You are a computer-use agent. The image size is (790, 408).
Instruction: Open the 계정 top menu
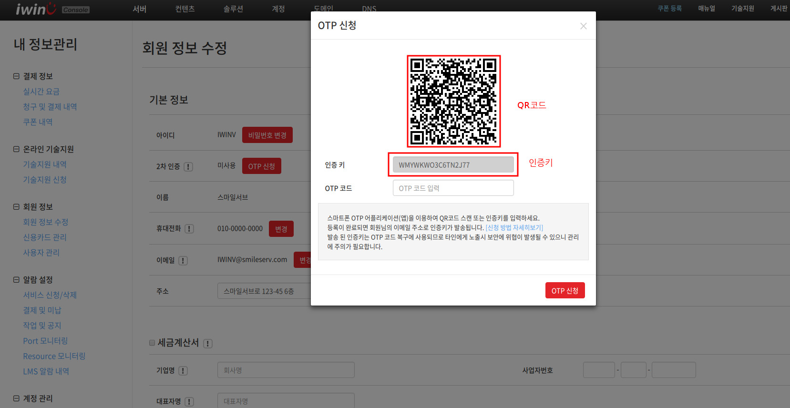point(278,9)
